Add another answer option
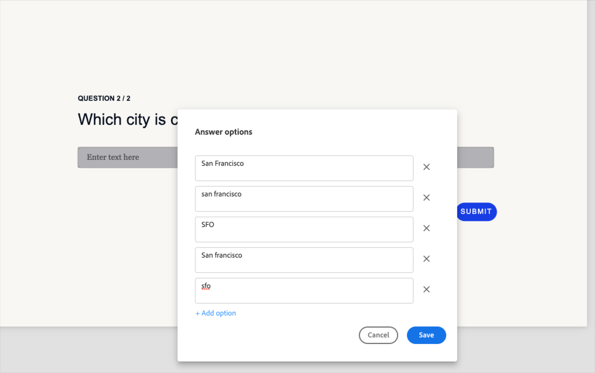Image resolution: width=595 pixels, height=373 pixels. [x=216, y=313]
